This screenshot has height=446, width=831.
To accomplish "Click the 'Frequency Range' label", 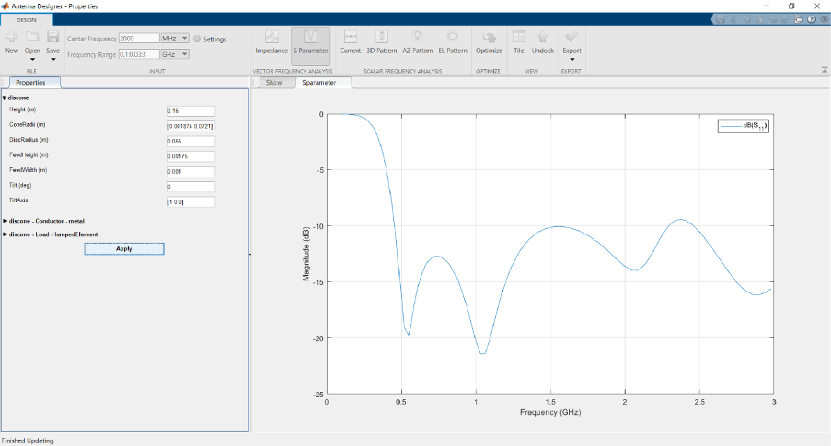I will [x=91, y=55].
